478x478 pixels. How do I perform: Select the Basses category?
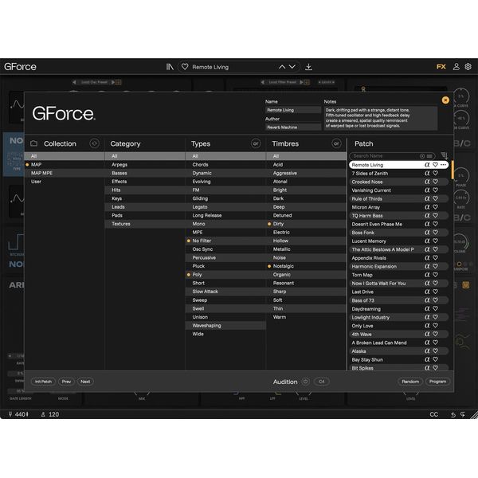[145, 173]
